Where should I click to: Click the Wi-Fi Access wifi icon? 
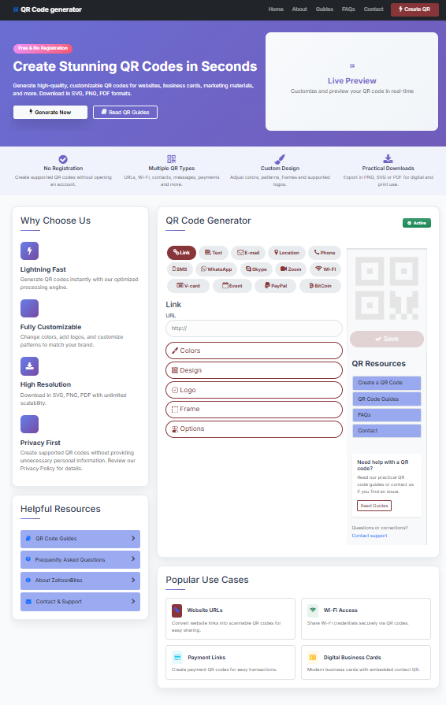pyautogui.click(x=313, y=610)
